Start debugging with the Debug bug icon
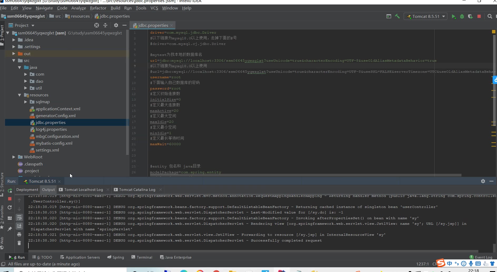This screenshot has height=272, width=497. pyautogui.click(x=462, y=17)
